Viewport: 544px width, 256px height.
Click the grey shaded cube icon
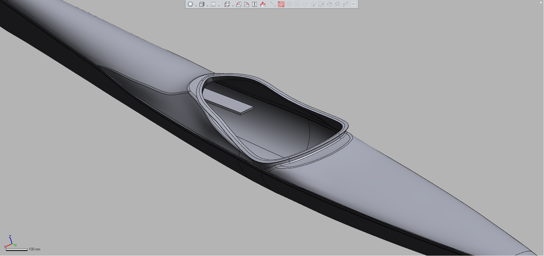(x=213, y=4)
